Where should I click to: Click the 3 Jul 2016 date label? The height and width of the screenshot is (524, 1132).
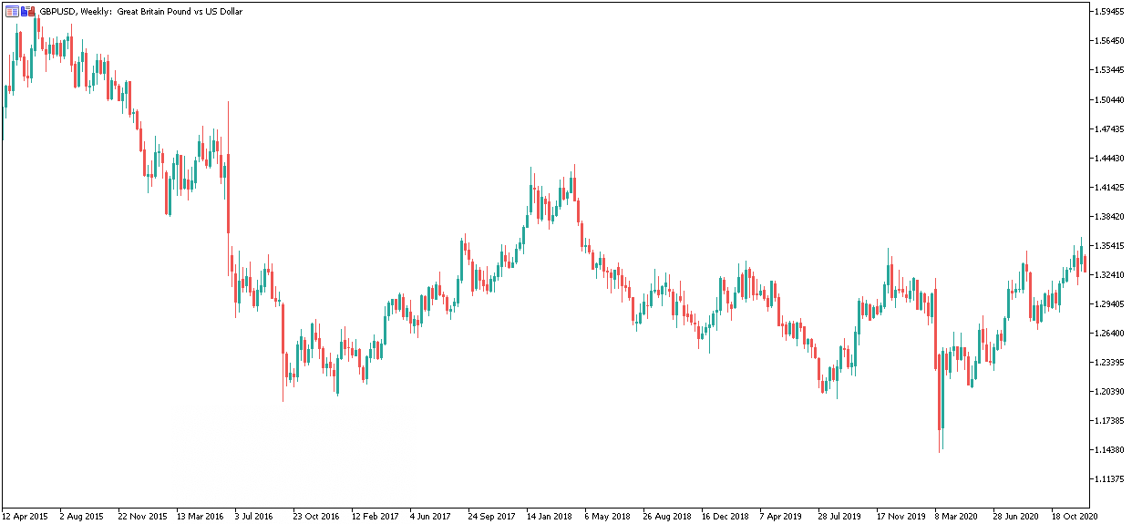coord(255,516)
